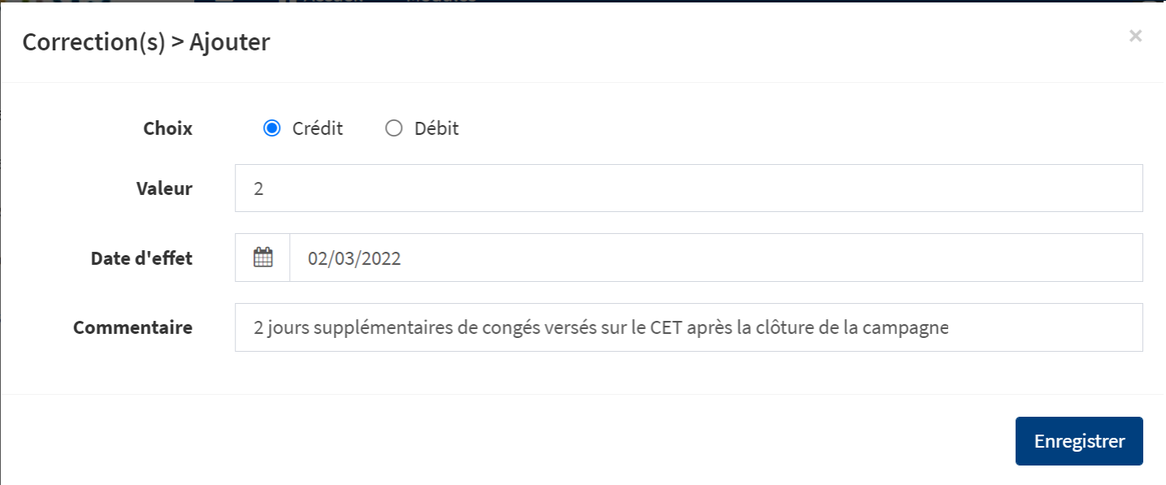
Task: Click the Valeur field label
Action: 164,188
